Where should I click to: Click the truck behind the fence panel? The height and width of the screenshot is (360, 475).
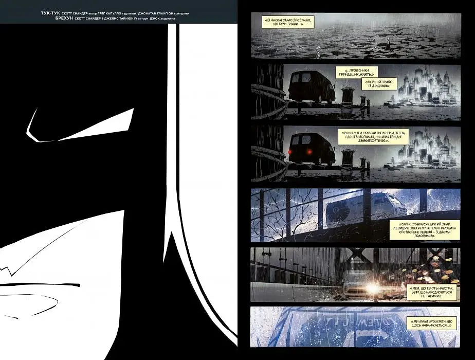pyautogui.click(x=365, y=210)
